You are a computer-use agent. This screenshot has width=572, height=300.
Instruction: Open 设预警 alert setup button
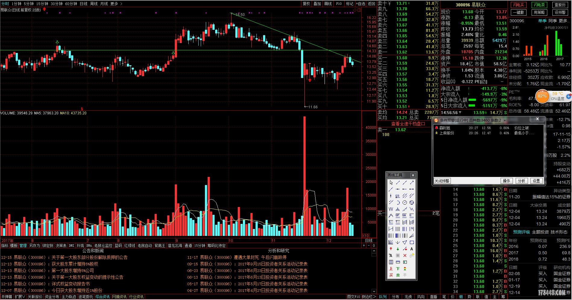tap(560, 12)
